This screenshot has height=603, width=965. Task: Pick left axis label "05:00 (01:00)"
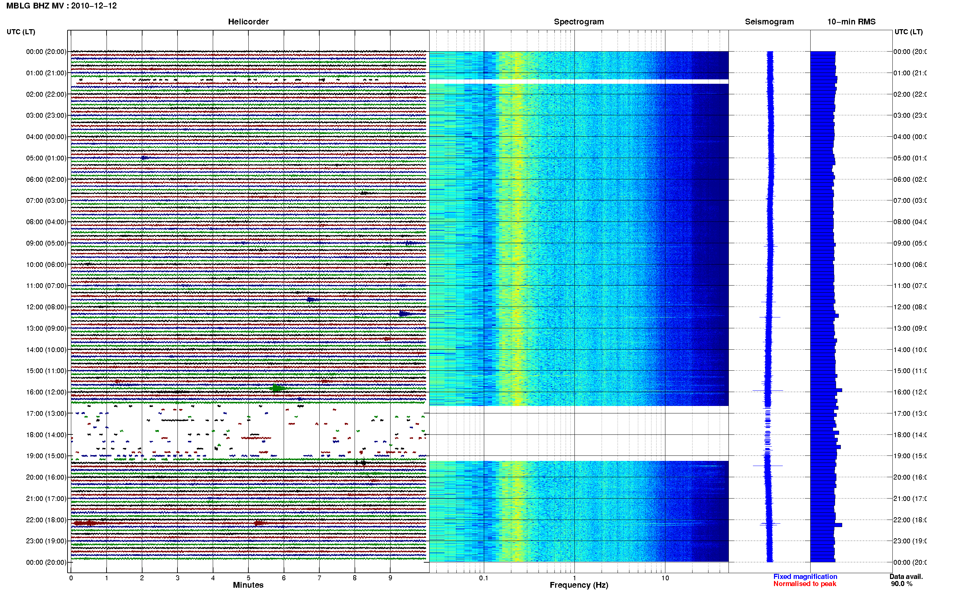tap(46, 158)
